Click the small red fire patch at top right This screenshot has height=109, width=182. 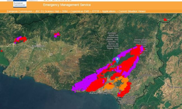165,20
